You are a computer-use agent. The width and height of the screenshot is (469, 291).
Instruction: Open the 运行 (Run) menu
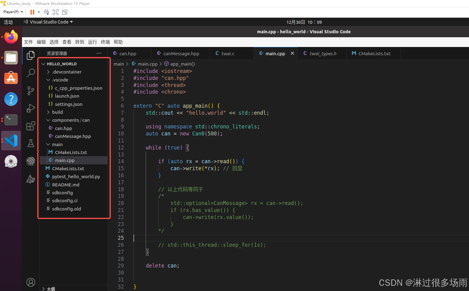tap(93, 42)
